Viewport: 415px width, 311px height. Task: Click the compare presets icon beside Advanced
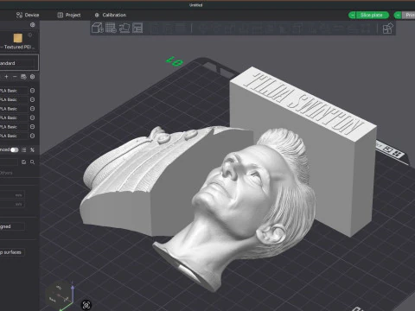tap(32, 149)
